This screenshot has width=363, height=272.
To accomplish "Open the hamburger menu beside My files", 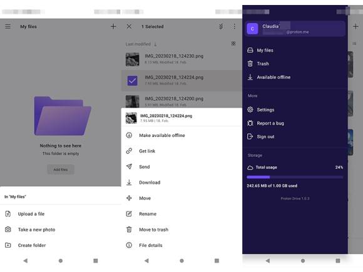I will coord(8,26).
